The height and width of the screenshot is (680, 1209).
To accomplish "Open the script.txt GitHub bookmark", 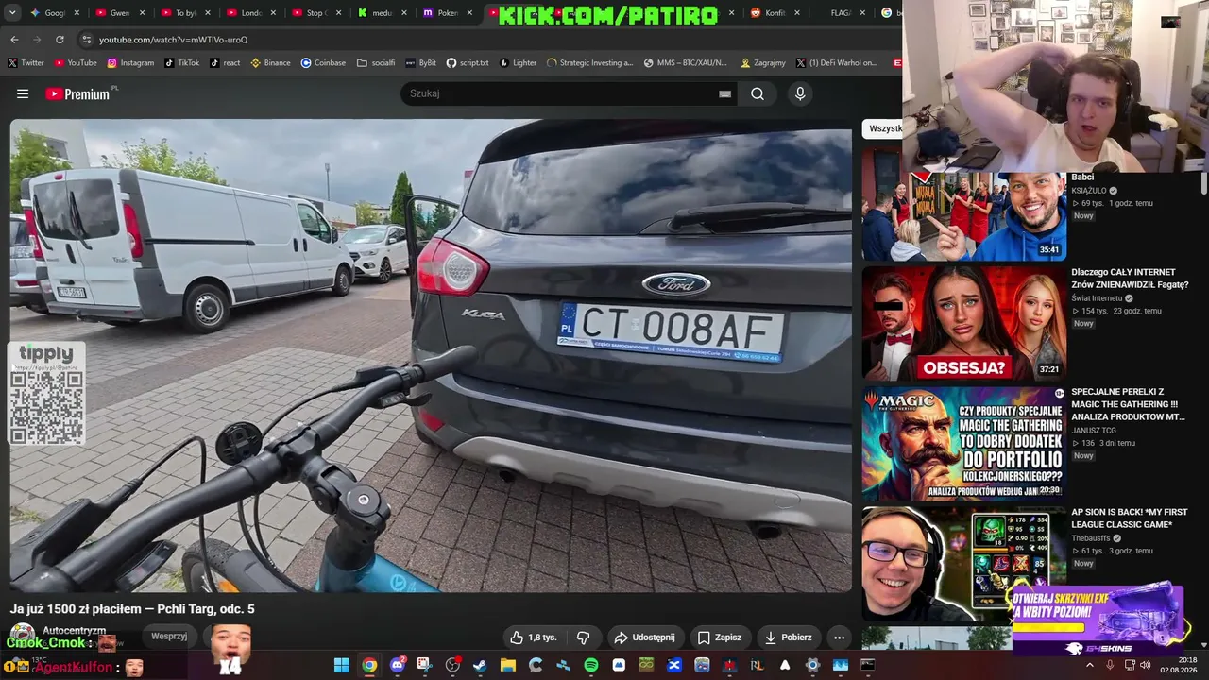I will [468, 63].
